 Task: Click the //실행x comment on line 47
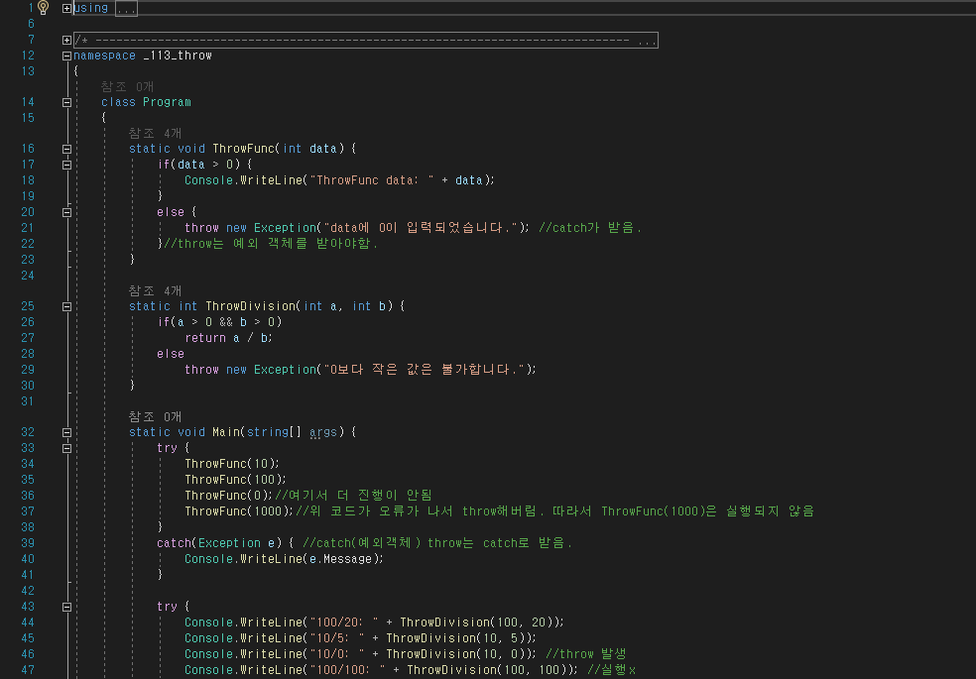point(611,670)
